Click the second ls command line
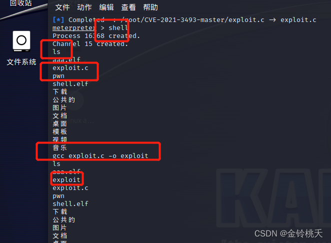The image size is (331, 243). pyautogui.click(x=56, y=164)
